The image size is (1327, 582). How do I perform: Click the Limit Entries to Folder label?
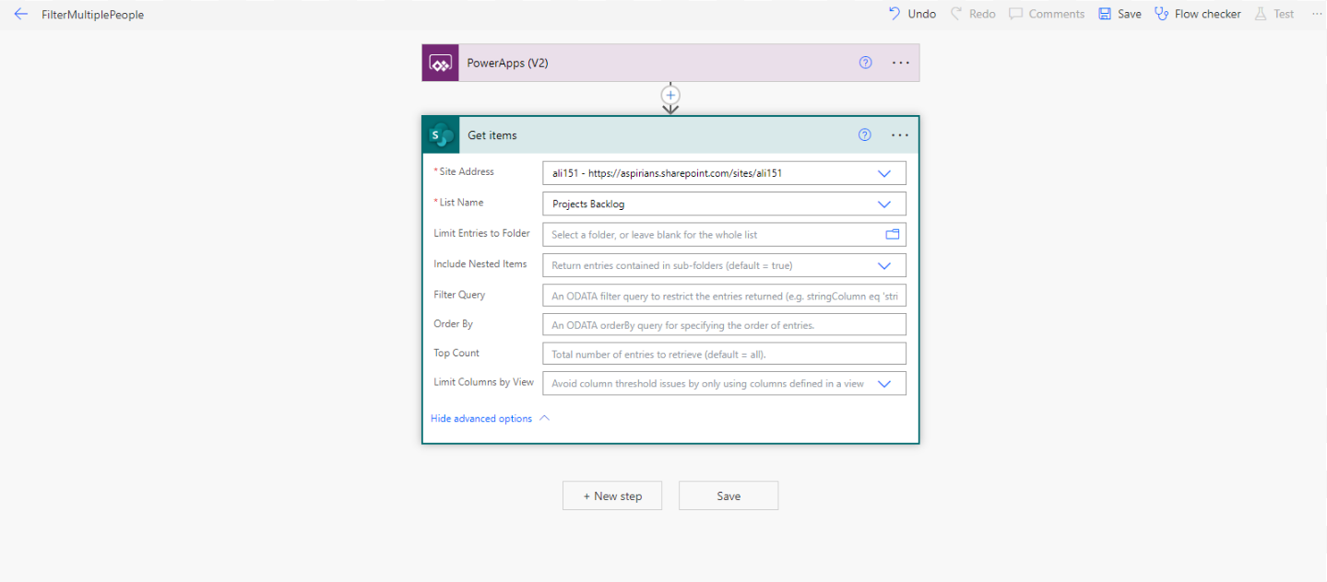point(482,233)
